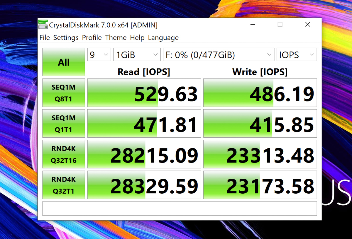Open the Language menu
This screenshot has width=352, height=239.
pos(163,38)
